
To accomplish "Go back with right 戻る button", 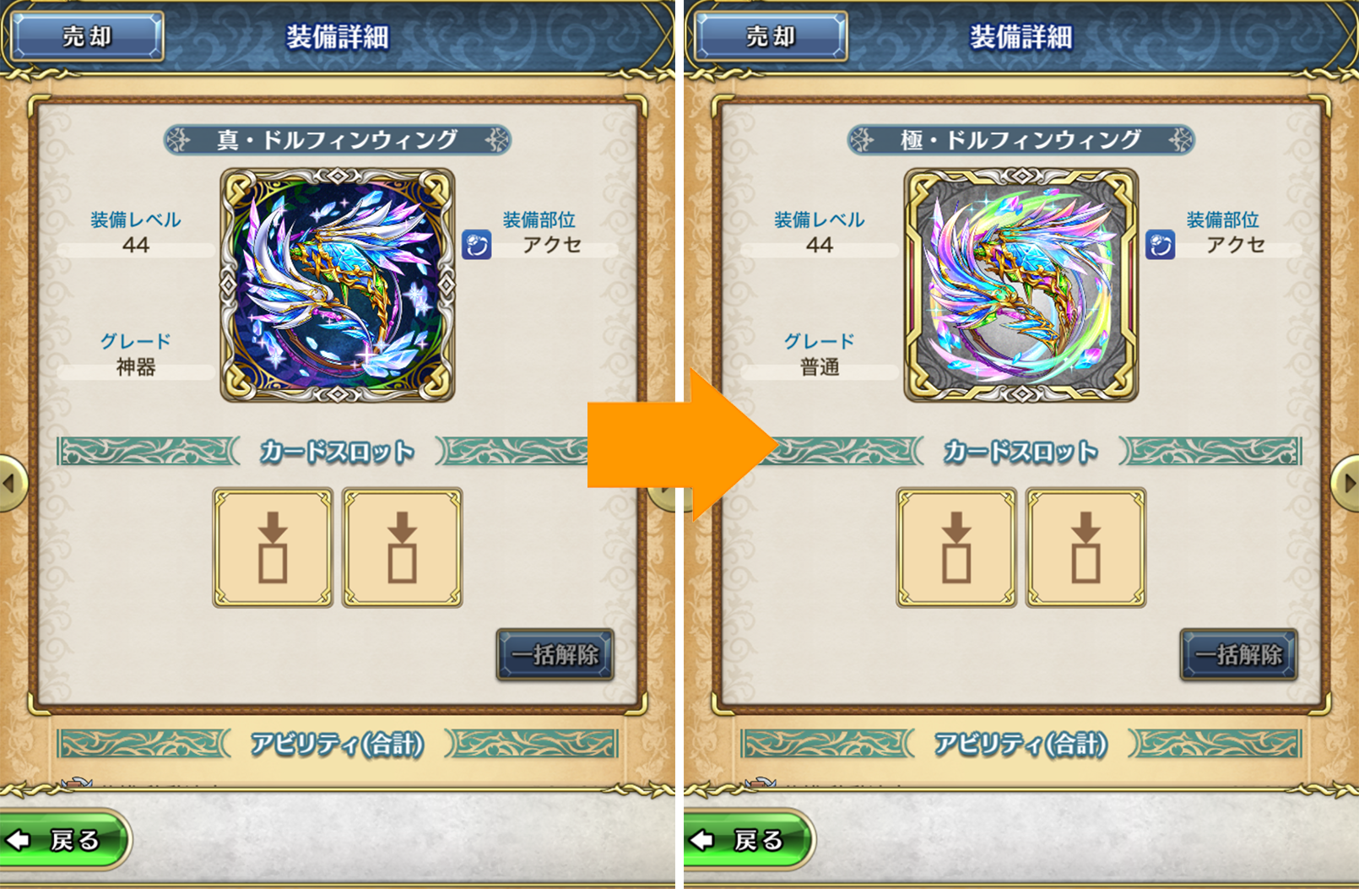I will click(x=746, y=839).
